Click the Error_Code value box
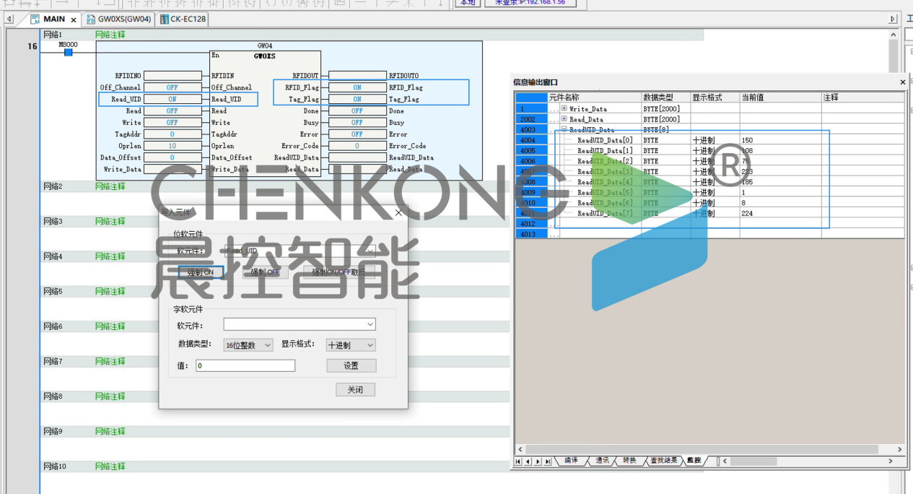The image size is (913, 494). (357, 146)
